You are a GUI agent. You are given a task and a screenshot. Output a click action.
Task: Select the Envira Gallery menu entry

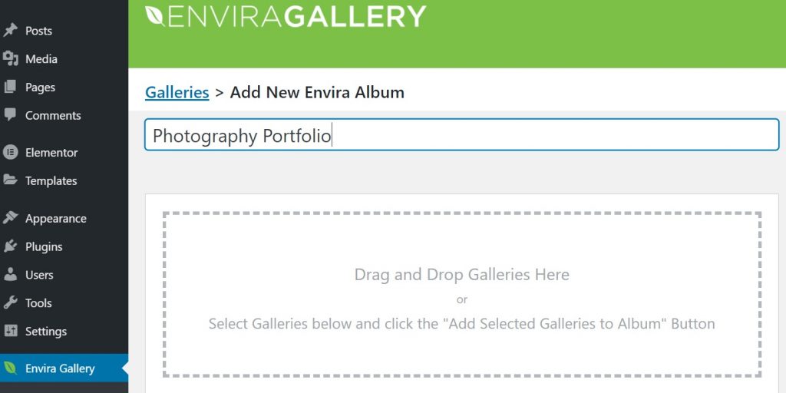pyautogui.click(x=64, y=368)
